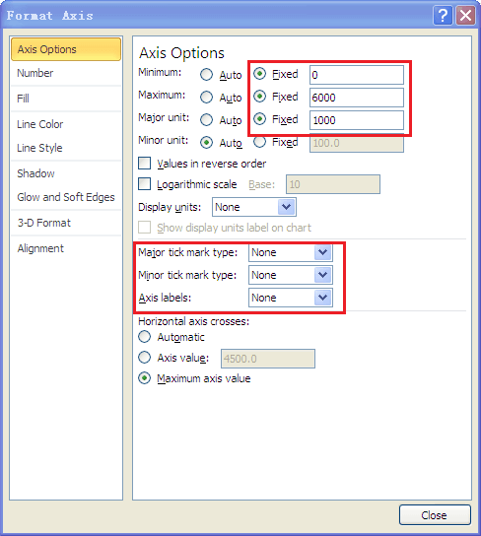This screenshot has width=481, height=536.
Task: Select Auto radio for Minimum
Action: (206, 75)
